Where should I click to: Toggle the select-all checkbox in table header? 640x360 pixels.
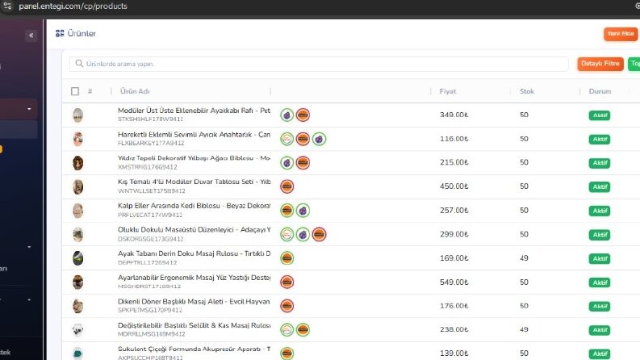(75, 91)
